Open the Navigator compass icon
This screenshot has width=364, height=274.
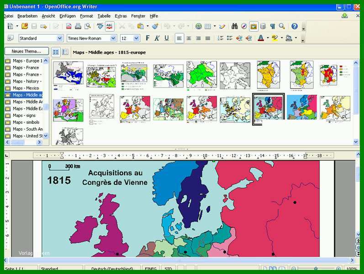244,26
